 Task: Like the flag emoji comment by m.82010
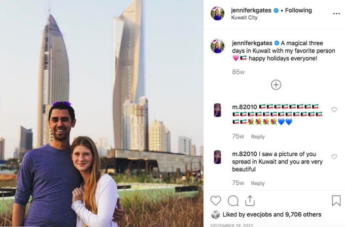click(x=334, y=110)
